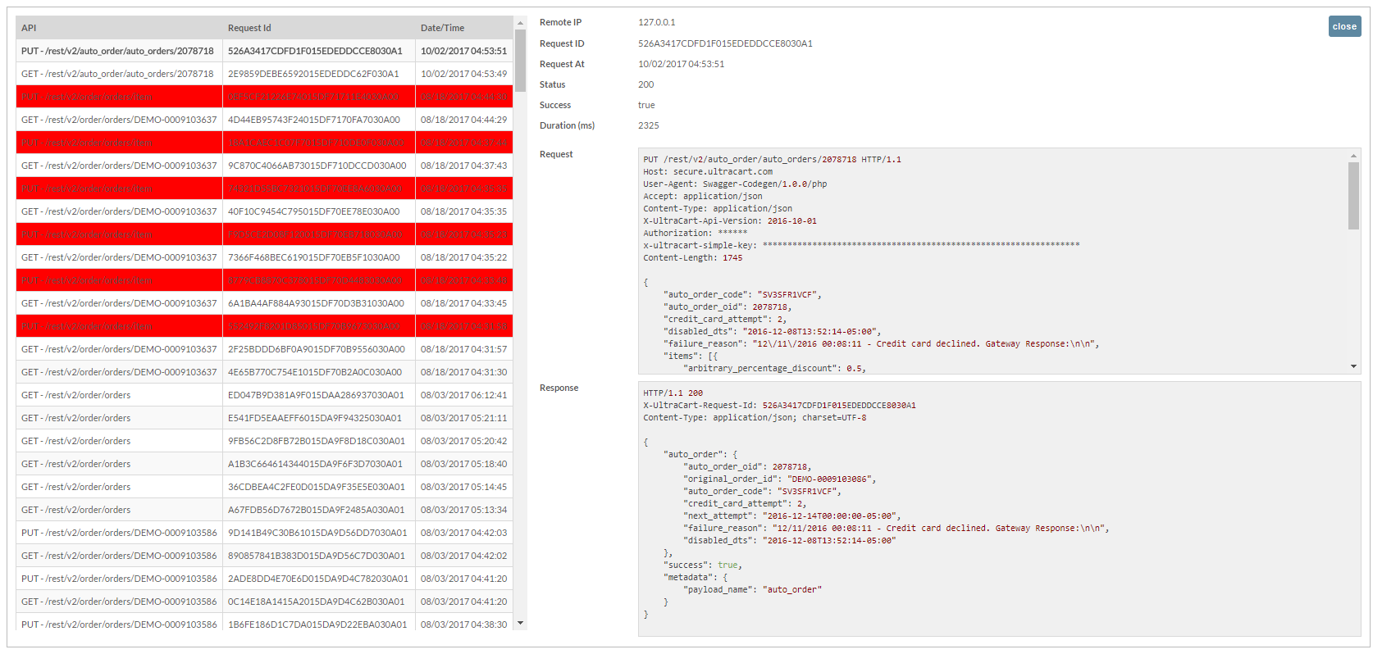Click the API column header
Screen dimensions: 1373x654
[119, 28]
